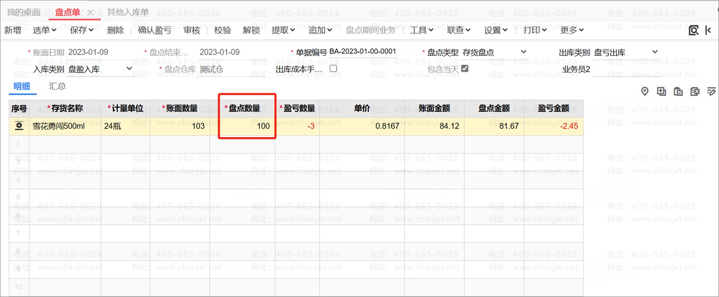Image resolution: width=719 pixels, height=297 pixels.
Task: Click the 盘点期间业务 button
Action: (x=370, y=30)
